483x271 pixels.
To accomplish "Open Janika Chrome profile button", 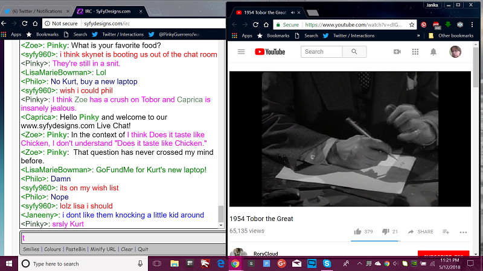I will [432, 5].
